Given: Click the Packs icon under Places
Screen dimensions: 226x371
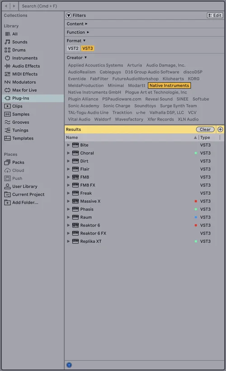Looking at the screenshot, I should [8, 162].
